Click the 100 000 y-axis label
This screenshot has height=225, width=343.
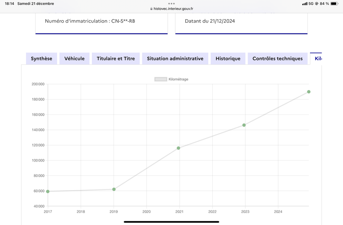pyautogui.click(x=38, y=160)
